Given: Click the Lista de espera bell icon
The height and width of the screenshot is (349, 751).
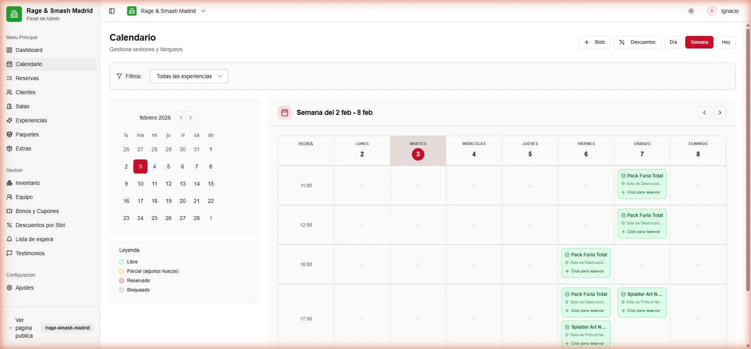Looking at the screenshot, I should pyautogui.click(x=10, y=239).
